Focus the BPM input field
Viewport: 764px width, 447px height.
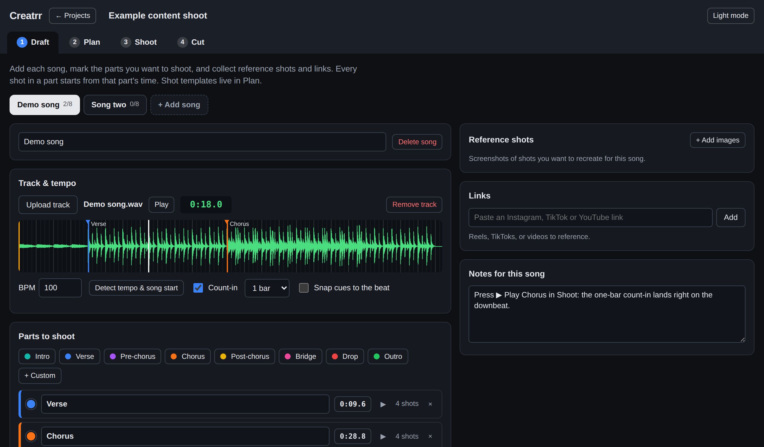60,288
